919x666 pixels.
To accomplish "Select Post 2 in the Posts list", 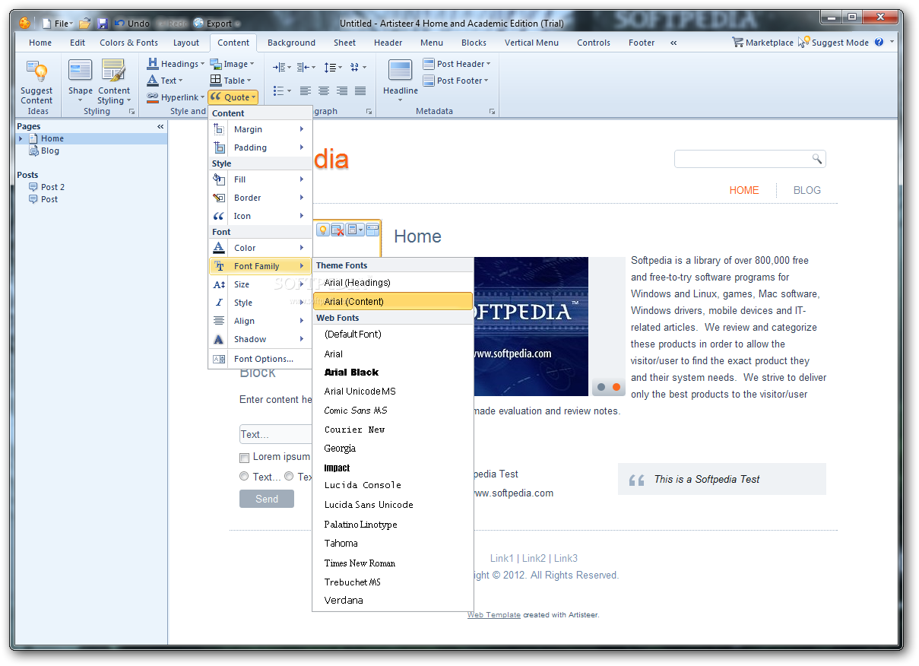I will click(53, 187).
